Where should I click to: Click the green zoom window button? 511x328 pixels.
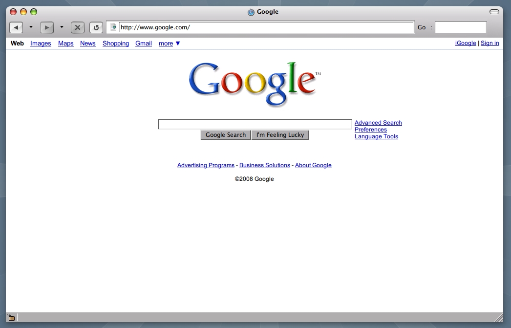pyautogui.click(x=34, y=12)
